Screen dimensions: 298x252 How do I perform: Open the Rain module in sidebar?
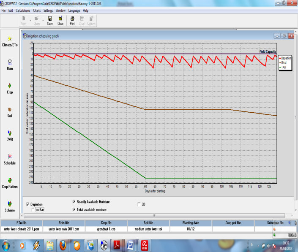click(9, 64)
